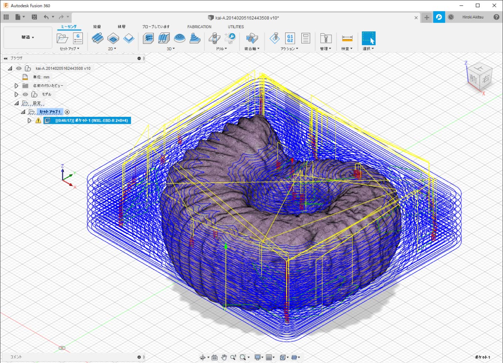Image resolution: width=503 pixels, height=363 pixels.
Task: Select the Orbit tool in the bottom navigation bar
Action: pos(203,357)
